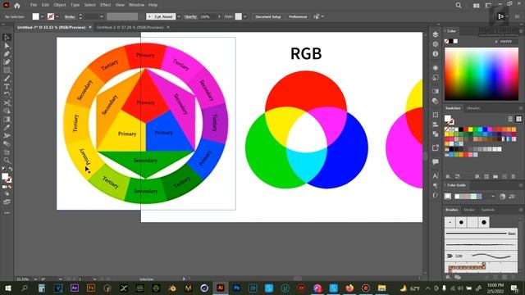The height and width of the screenshot is (295, 525).
Task: Activate the Stroke box in the toolbar
Action: coord(9,179)
